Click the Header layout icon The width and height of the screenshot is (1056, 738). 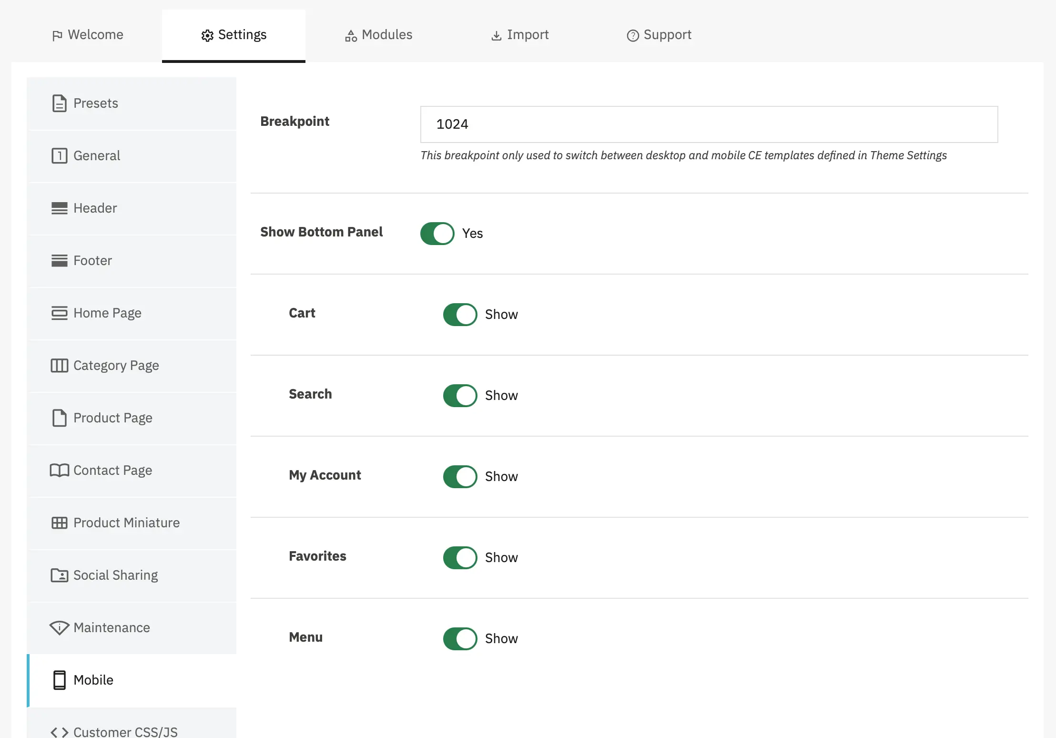pos(60,208)
